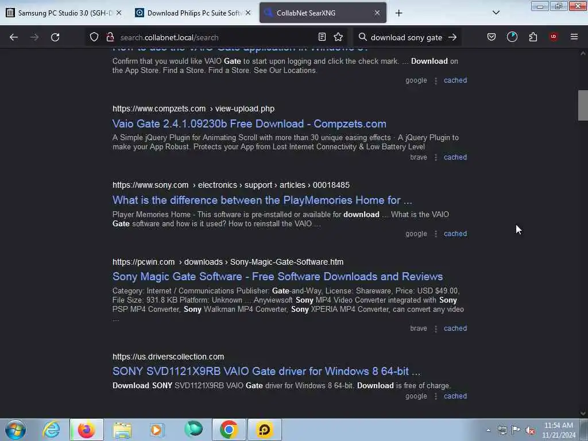Click the muted volume tray icon
Viewport: 588px width, 441px height.
pyautogui.click(x=530, y=430)
